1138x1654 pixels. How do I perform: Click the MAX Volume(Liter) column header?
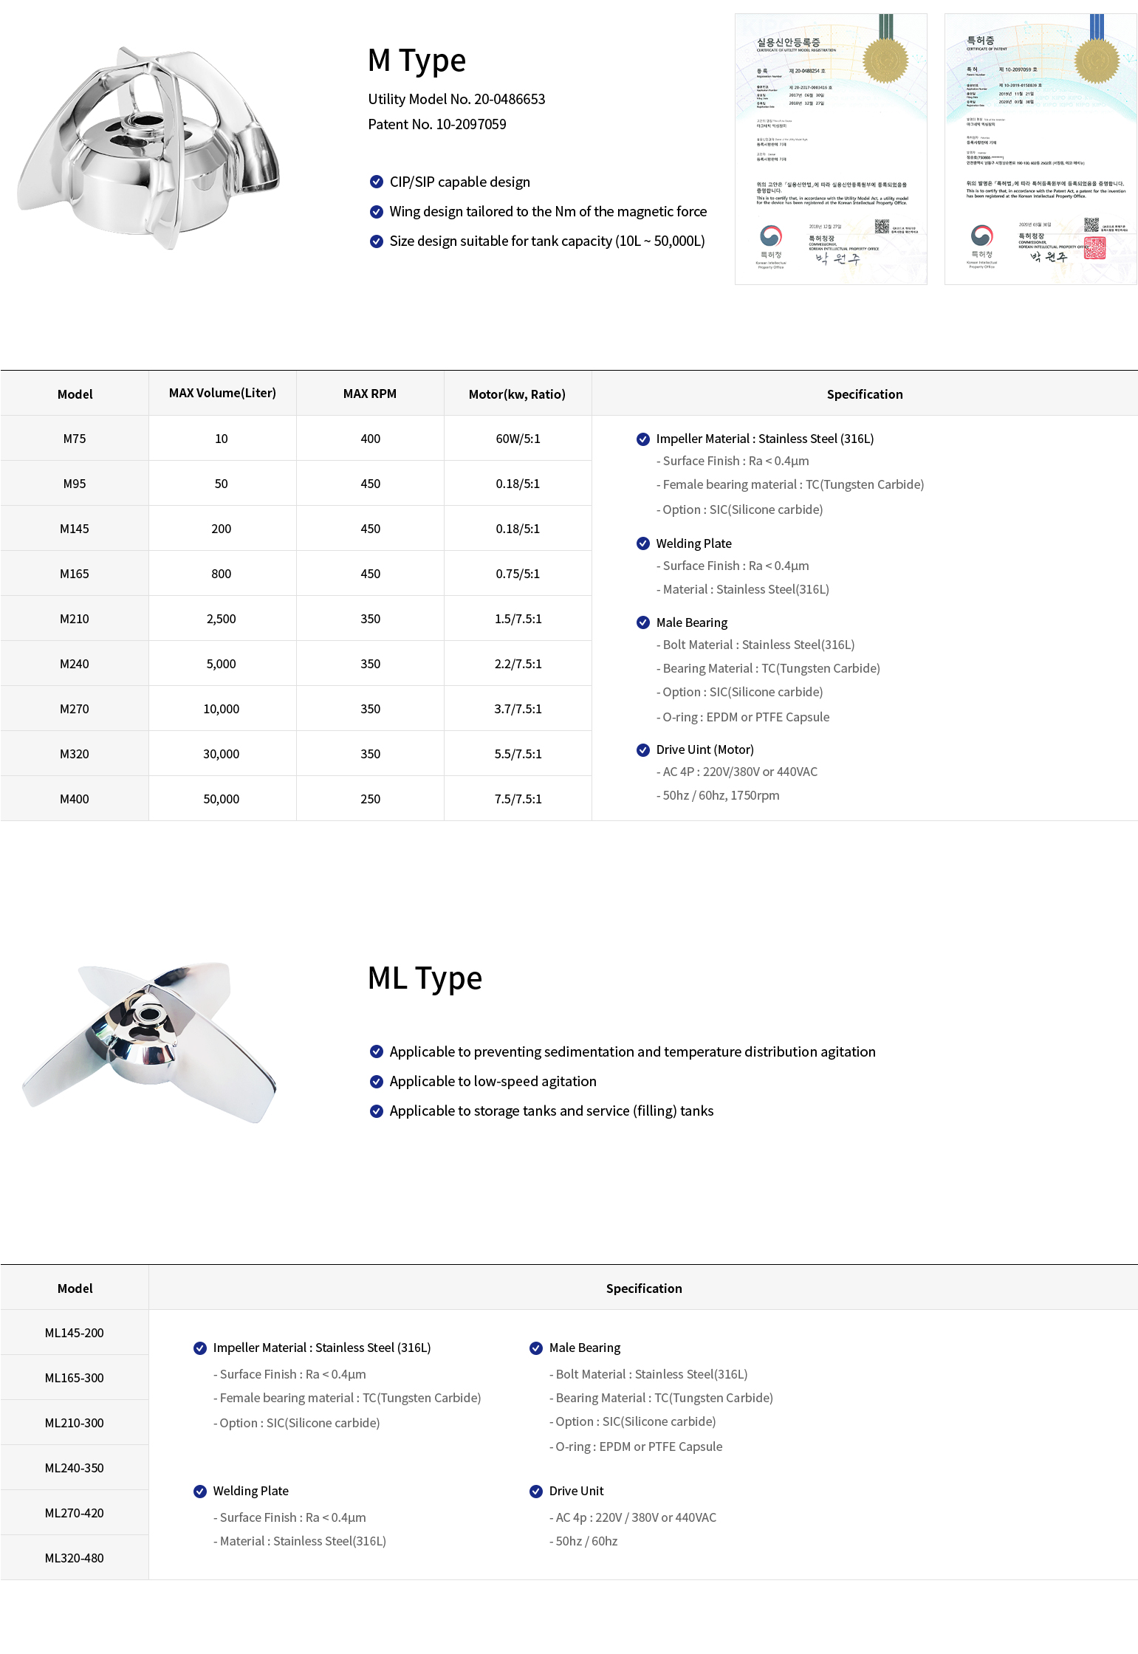click(x=222, y=393)
